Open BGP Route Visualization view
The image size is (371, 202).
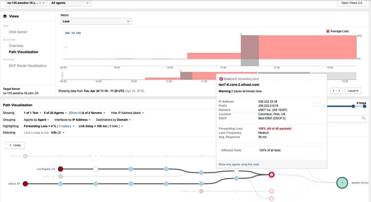tap(27, 66)
